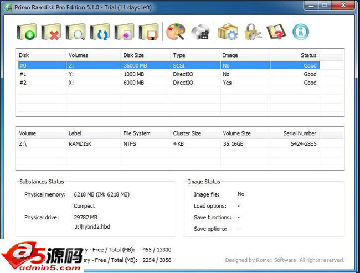Click the padlock and key license icon
The image size is (360, 273).
point(253,32)
